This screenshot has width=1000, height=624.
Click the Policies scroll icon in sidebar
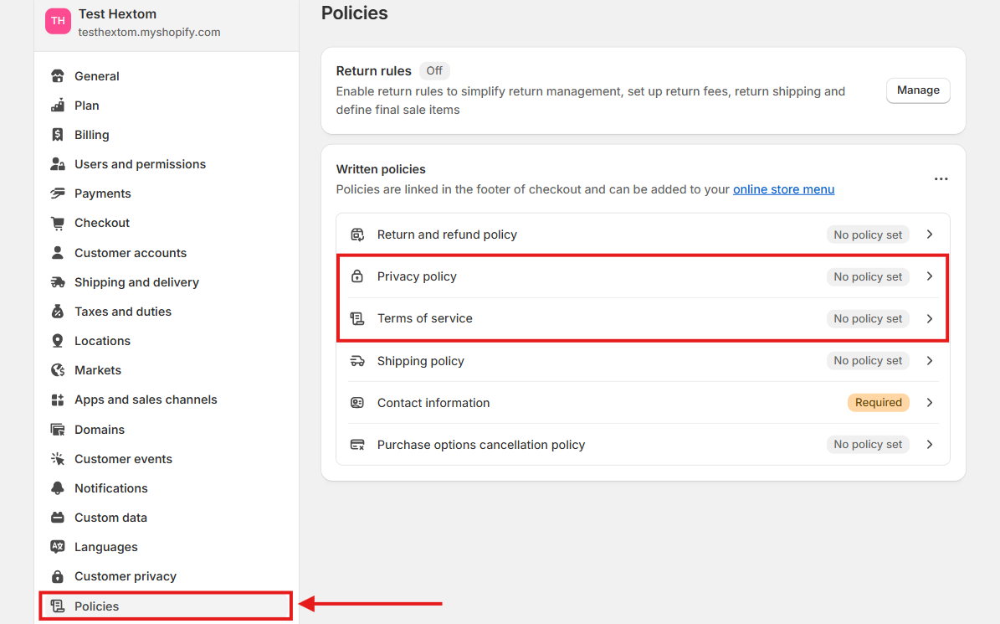[58, 606]
